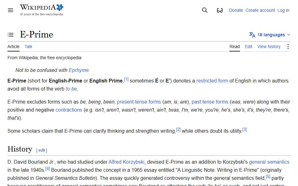This screenshot has height=186, width=298.
Task: Follow the general semantics link
Action: 269,162
